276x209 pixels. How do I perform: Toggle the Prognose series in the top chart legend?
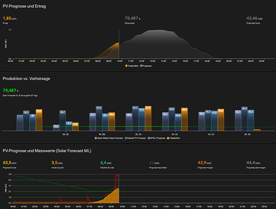(x=146, y=66)
